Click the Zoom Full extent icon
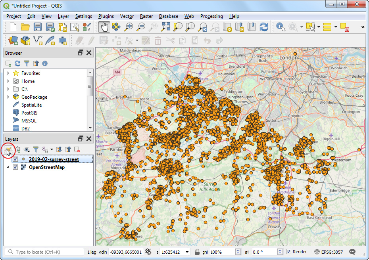369x260 pixels. 165,27
